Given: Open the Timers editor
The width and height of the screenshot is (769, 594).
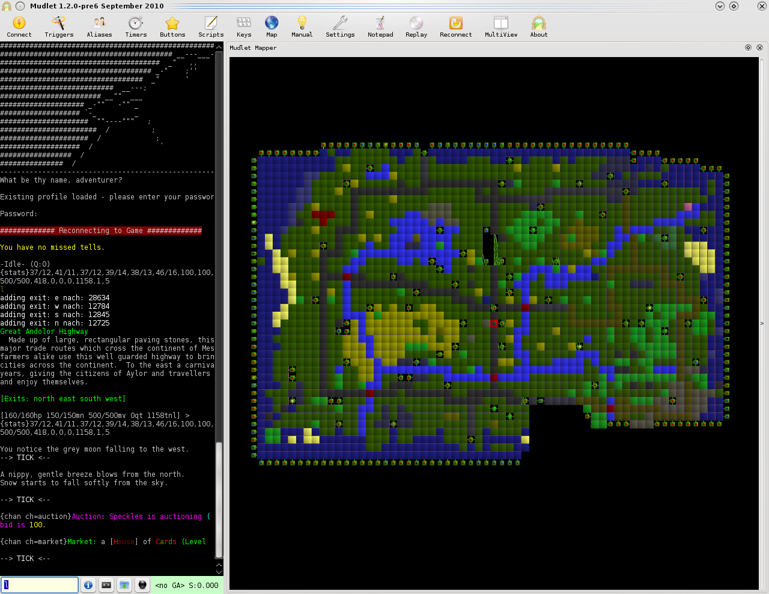Looking at the screenshot, I should click(x=136, y=27).
